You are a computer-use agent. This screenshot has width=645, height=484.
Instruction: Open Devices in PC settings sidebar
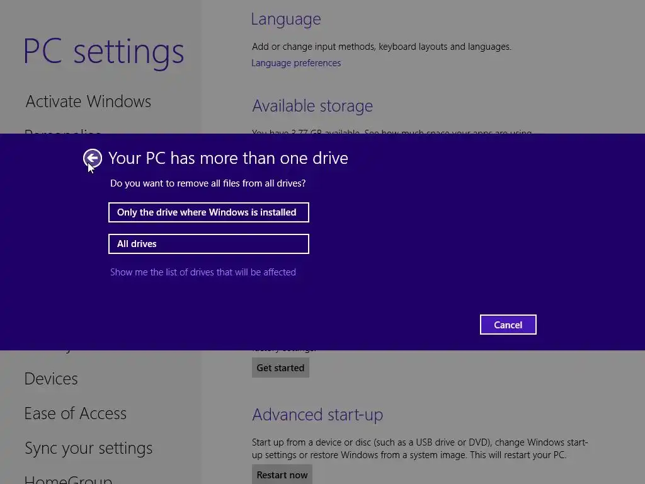[51, 379]
